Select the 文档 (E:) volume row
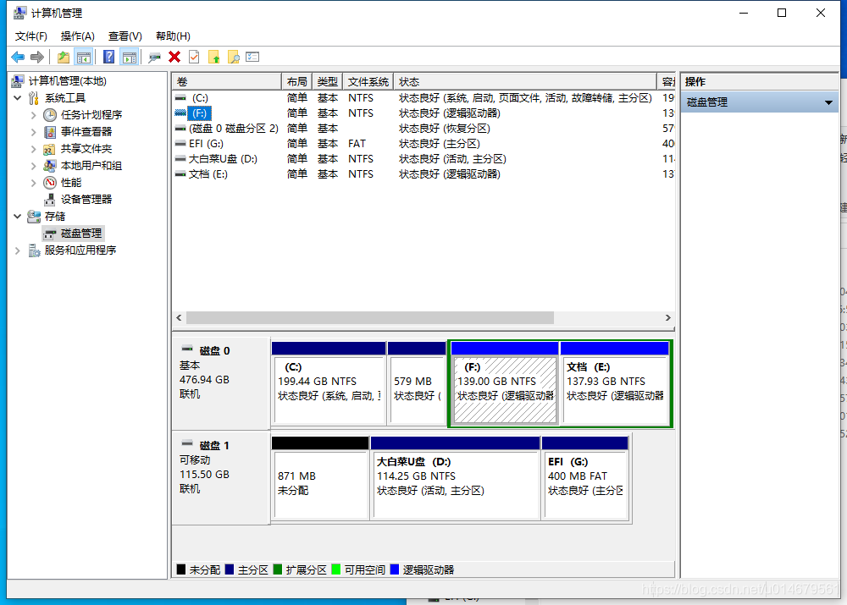The height and width of the screenshot is (605, 847). pyautogui.click(x=423, y=173)
